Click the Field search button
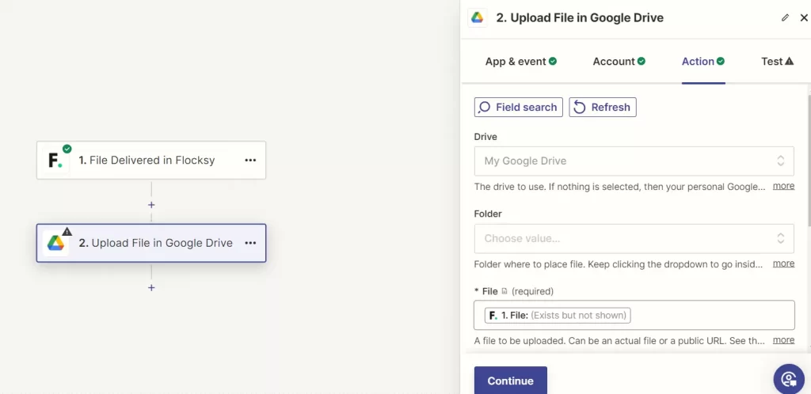811x394 pixels. point(519,108)
